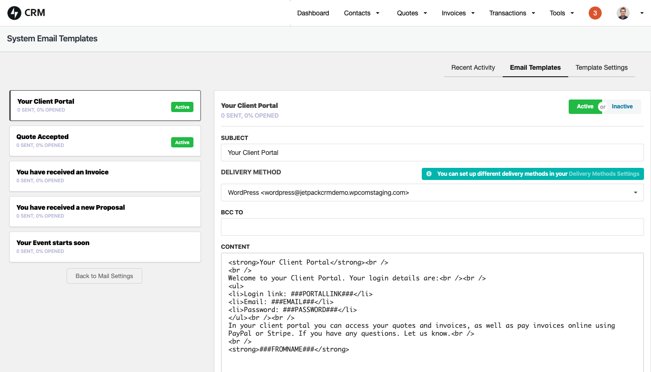
Task: Expand the Delivery Method selector
Action: pyautogui.click(x=635, y=192)
